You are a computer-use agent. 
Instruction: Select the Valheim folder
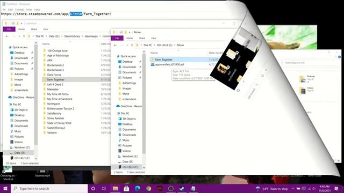pyautogui.click(x=52, y=132)
